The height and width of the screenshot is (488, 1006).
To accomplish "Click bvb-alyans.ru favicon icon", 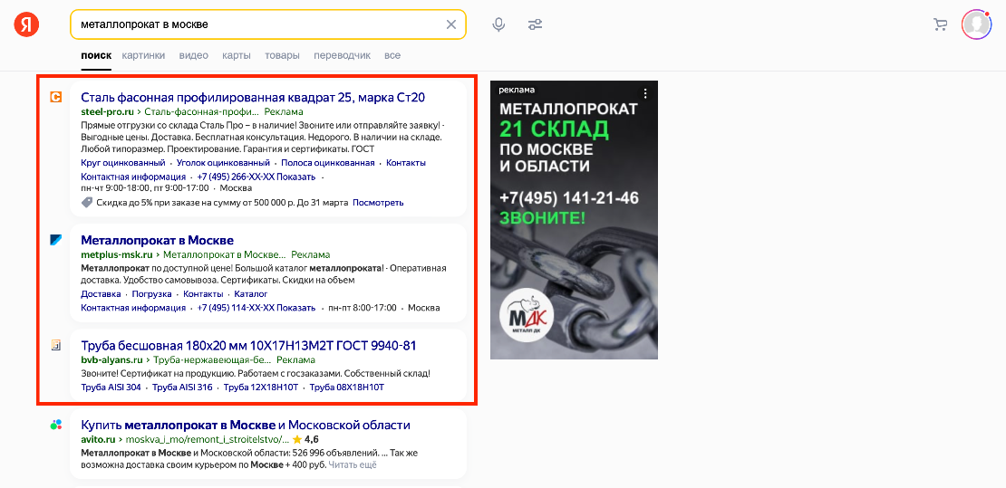I will pyautogui.click(x=56, y=345).
